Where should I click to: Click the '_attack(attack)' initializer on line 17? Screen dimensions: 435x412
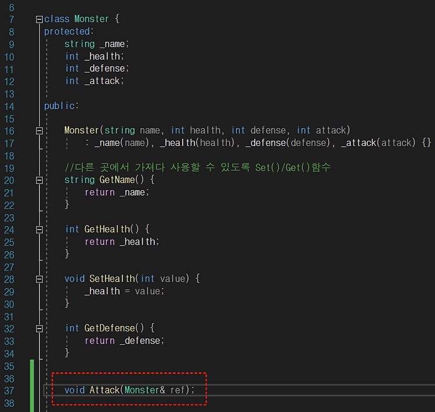pyautogui.click(x=378, y=143)
